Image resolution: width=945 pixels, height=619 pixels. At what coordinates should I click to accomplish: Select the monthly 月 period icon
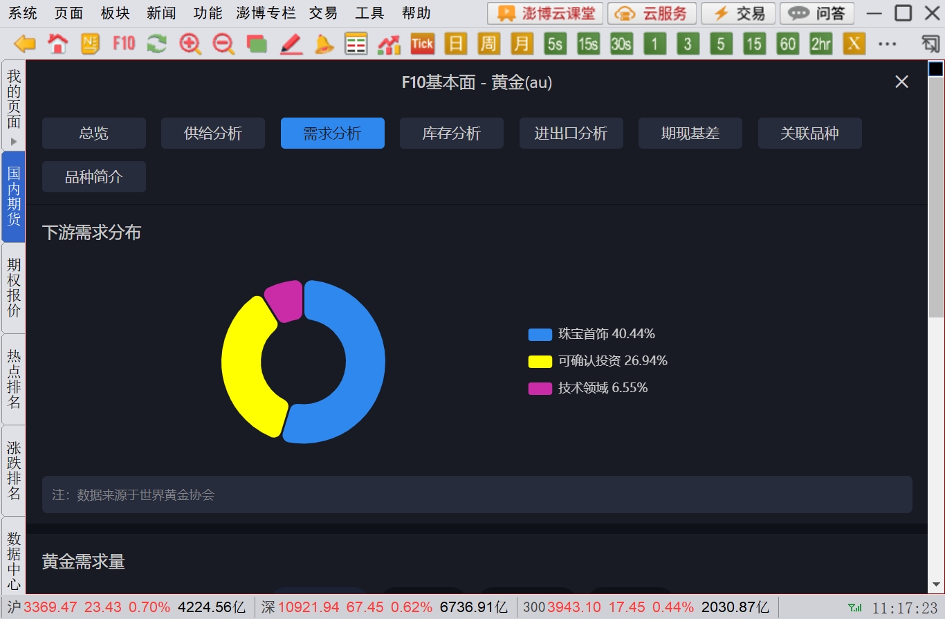(522, 44)
